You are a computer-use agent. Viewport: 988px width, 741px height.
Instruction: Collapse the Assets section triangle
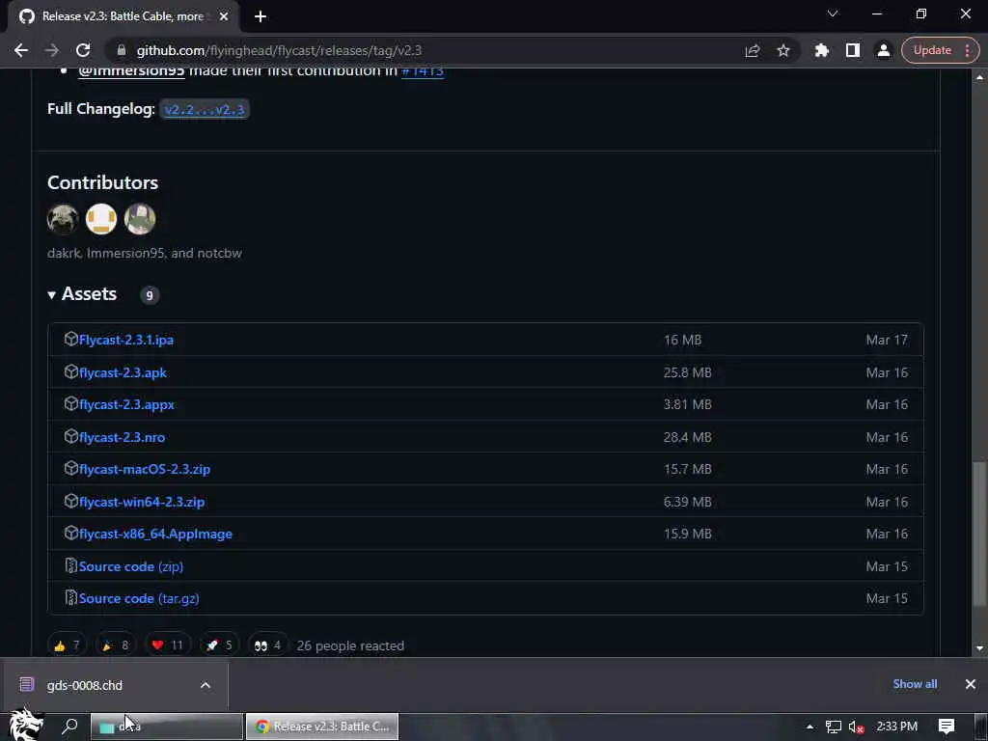52,295
